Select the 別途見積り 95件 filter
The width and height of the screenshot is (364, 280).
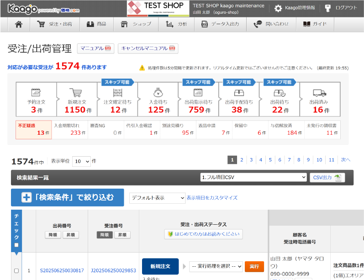click(178, 130)
